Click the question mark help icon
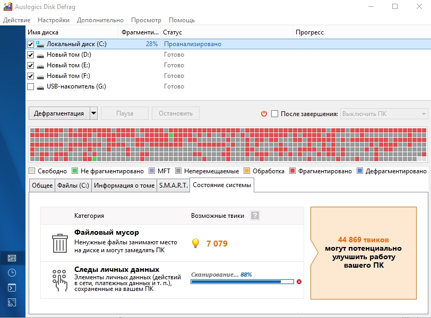 click(x=255, y=216)
